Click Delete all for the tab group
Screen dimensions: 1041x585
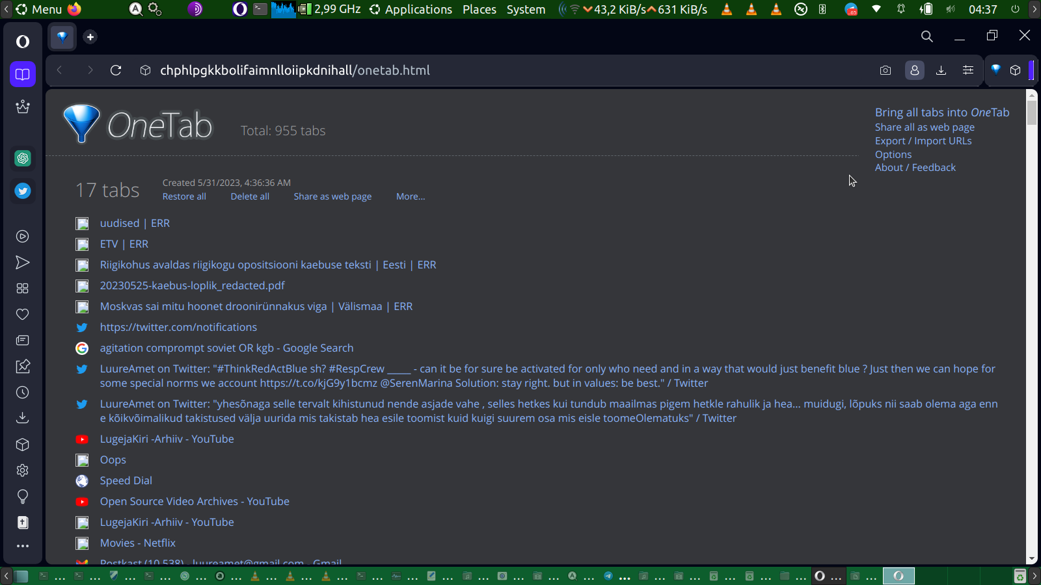(x=250, y=196)
